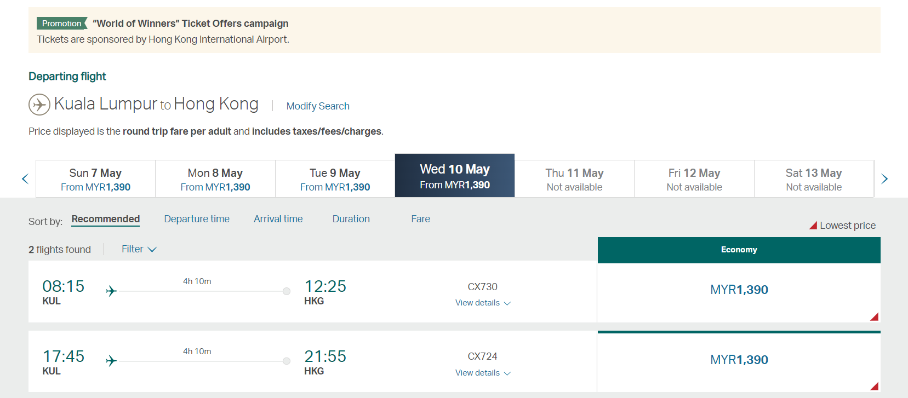This screenshot has height=398, width=908.
Task: Expand View details for flight CX730
Action: (483, 303)
